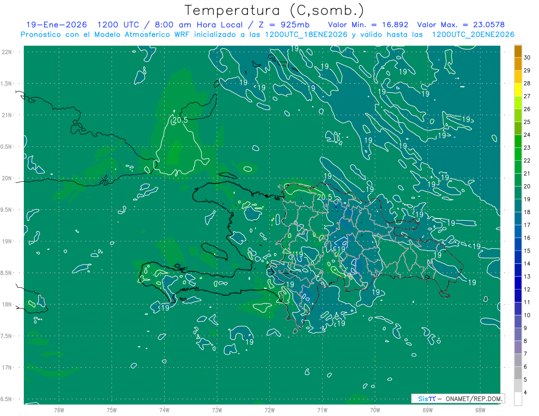Click the '76W' longitude label

click(x=59, y=410)
